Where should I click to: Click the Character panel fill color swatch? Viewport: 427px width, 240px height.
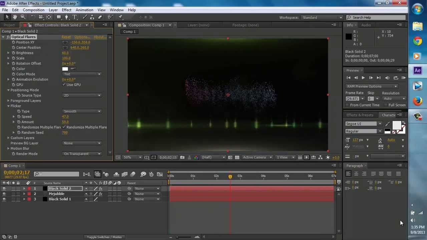[396, 125]
